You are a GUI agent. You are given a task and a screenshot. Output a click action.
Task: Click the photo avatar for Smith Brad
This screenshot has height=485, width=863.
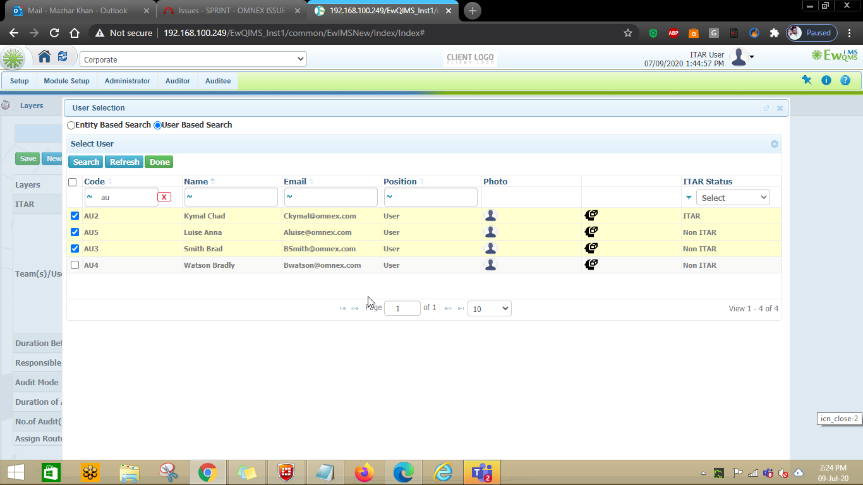coord(490,249)
